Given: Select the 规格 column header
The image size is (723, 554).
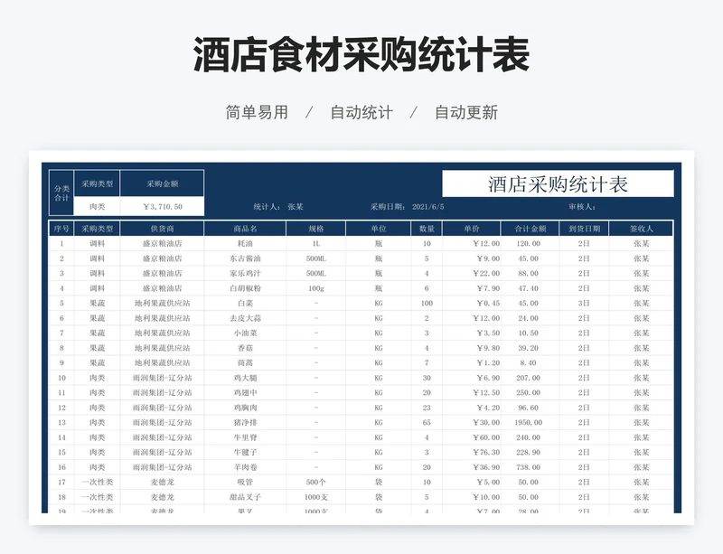Looking at the screenshot, I should click(x=315, y=229).
